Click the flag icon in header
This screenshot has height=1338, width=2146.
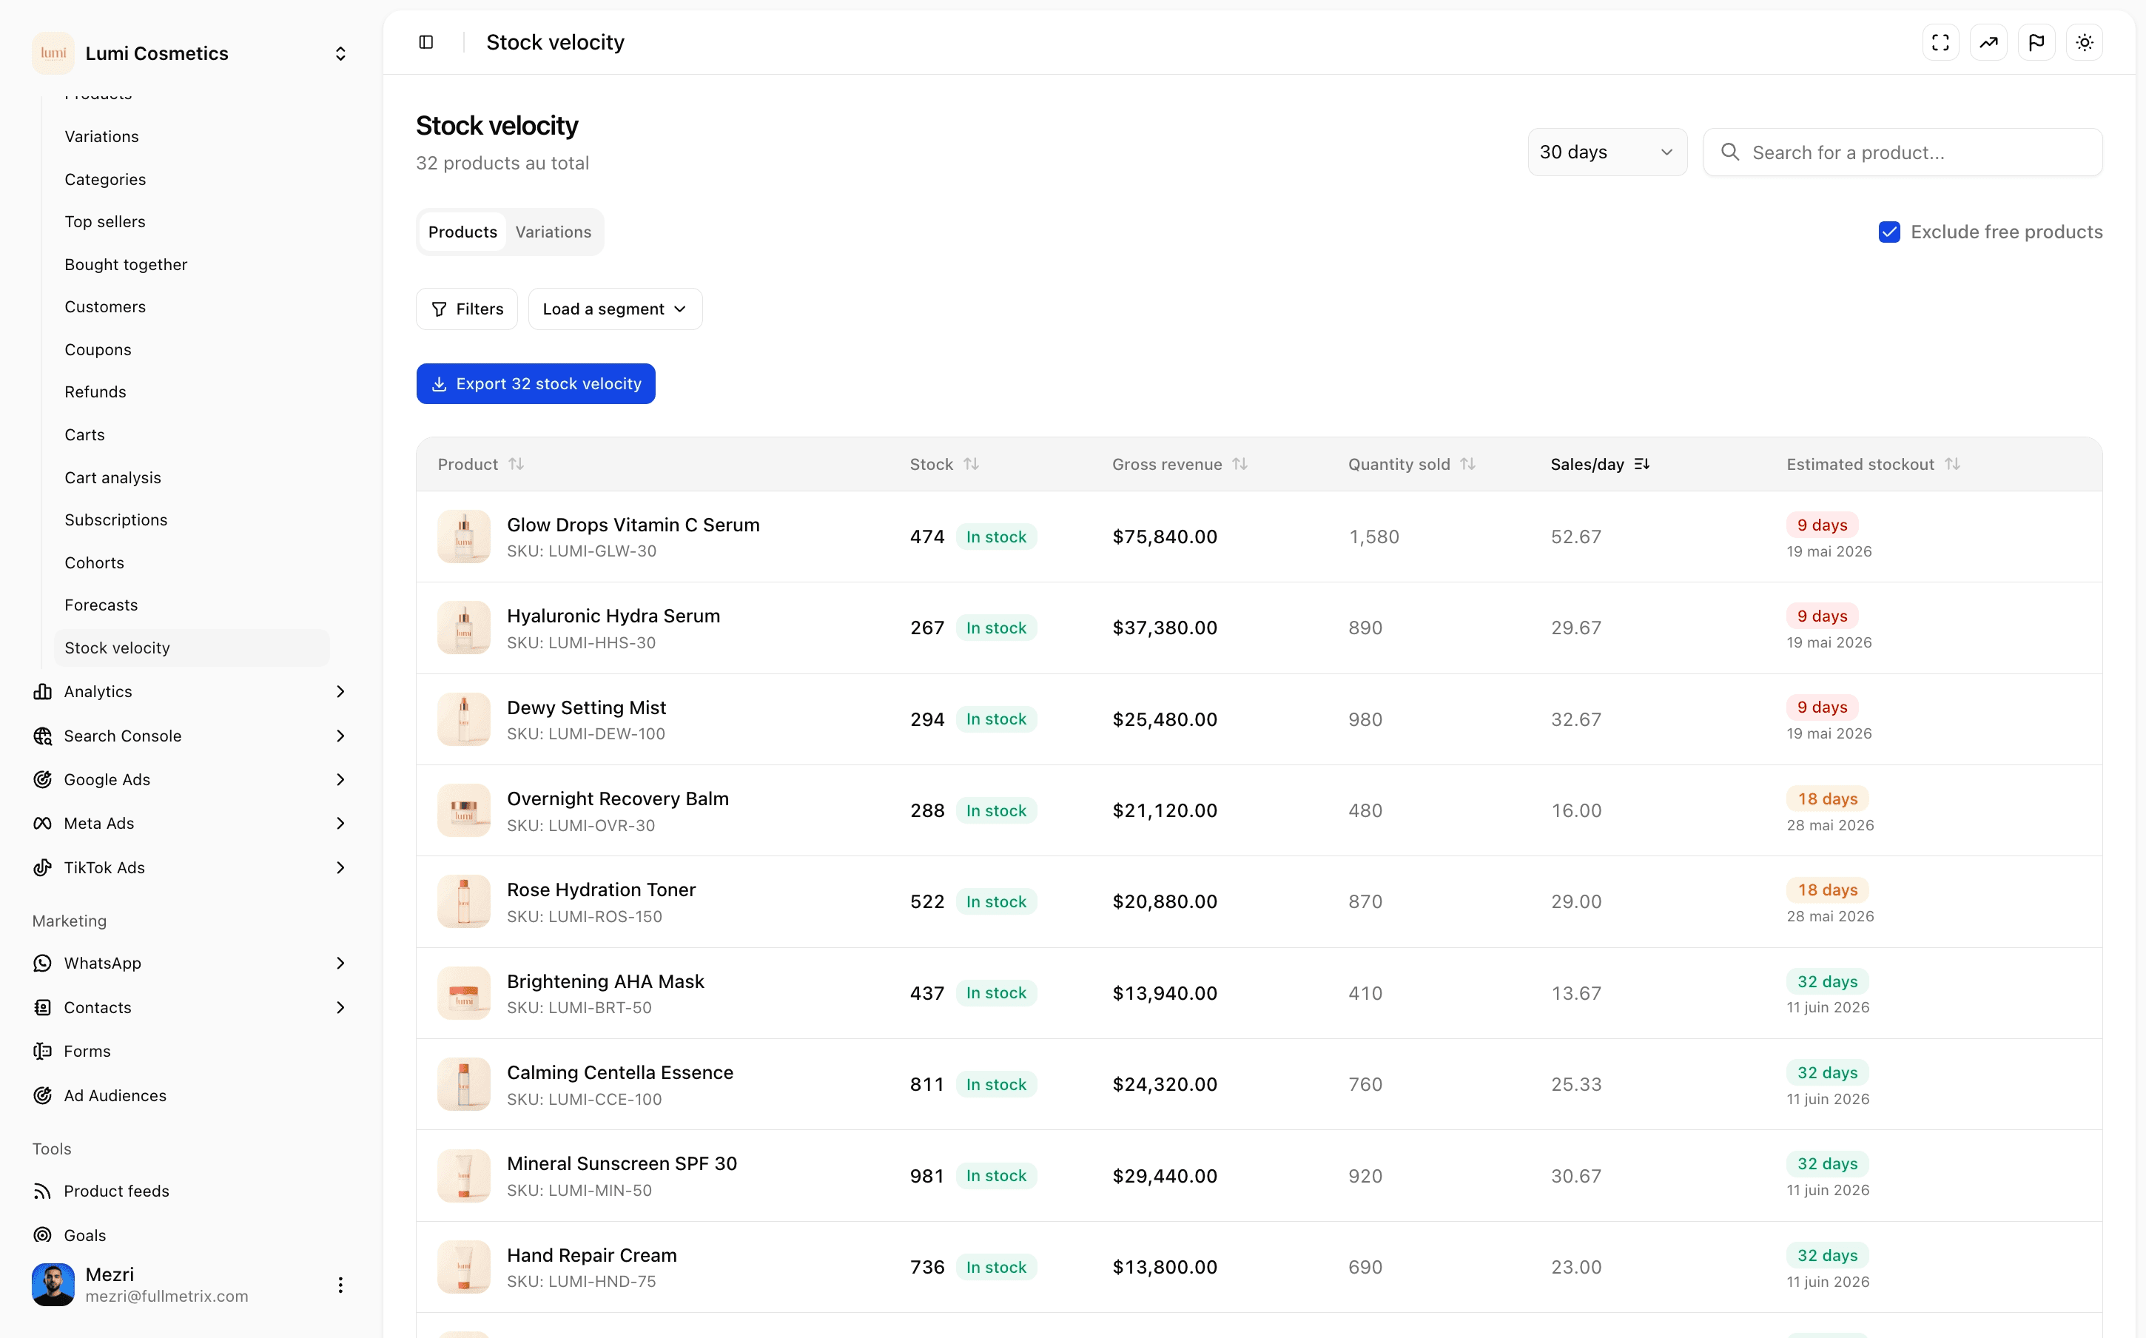click(x=2036, y=42)
